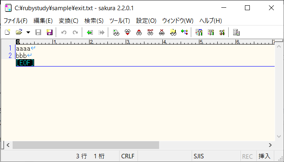Image resolution: width=284 pixels, height=162 pixels.
Task: Click the '3 行 1 桁' cursor position in status bar
Action: coord(90,156)
